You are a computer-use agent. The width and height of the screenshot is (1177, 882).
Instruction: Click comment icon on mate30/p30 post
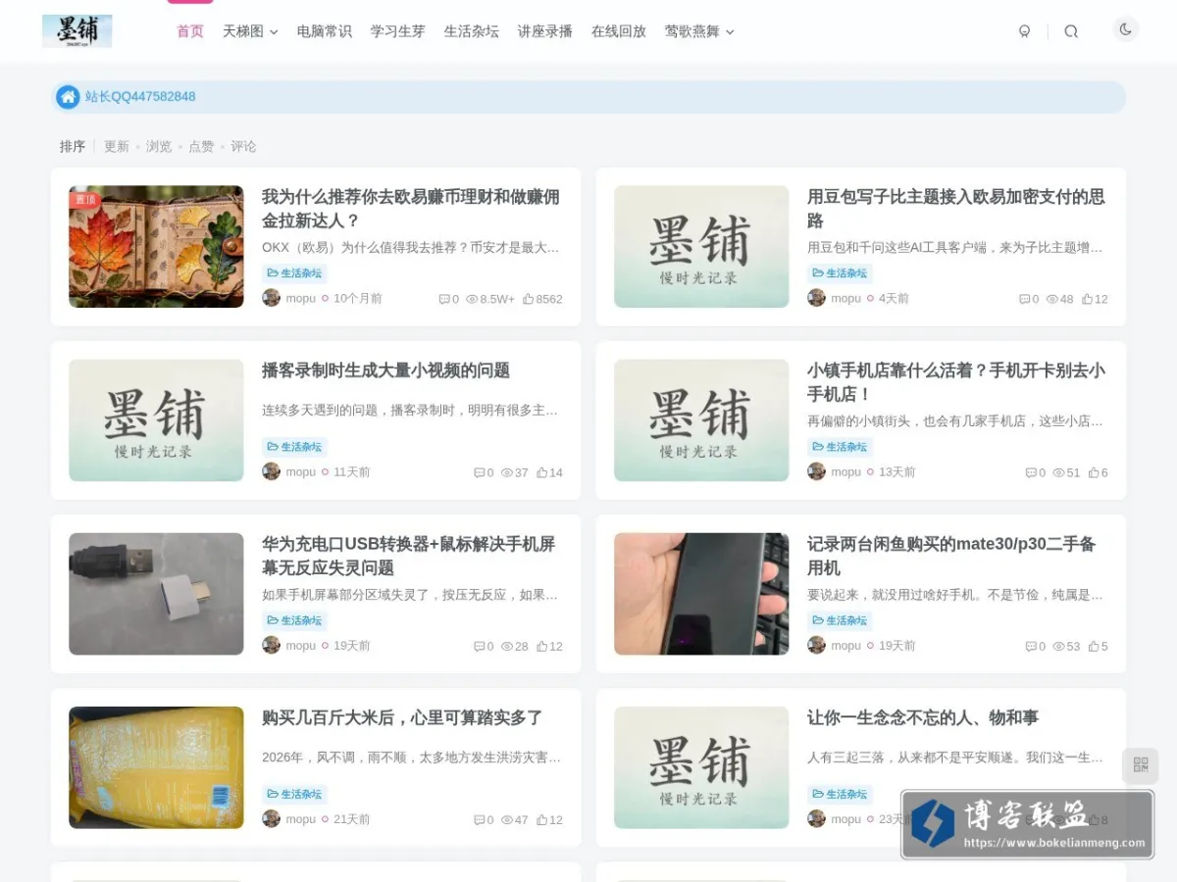[1031, 646]
